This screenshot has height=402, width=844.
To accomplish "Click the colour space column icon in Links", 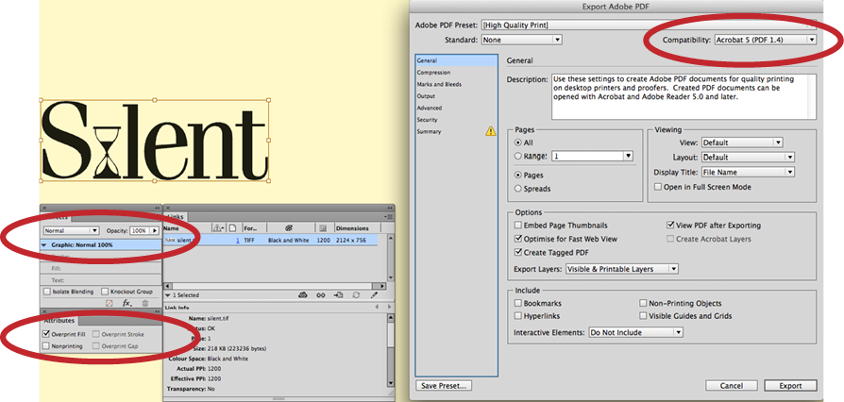I will pyautogui.click(x=289, y=228).
